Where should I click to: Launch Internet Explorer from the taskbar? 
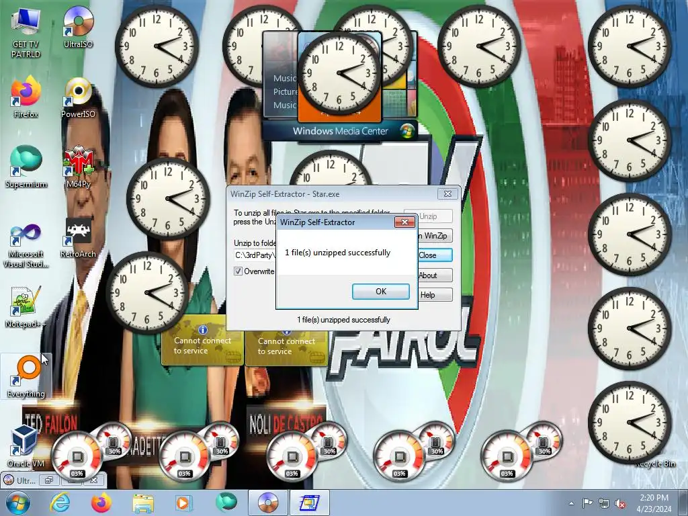coord(60,503)
